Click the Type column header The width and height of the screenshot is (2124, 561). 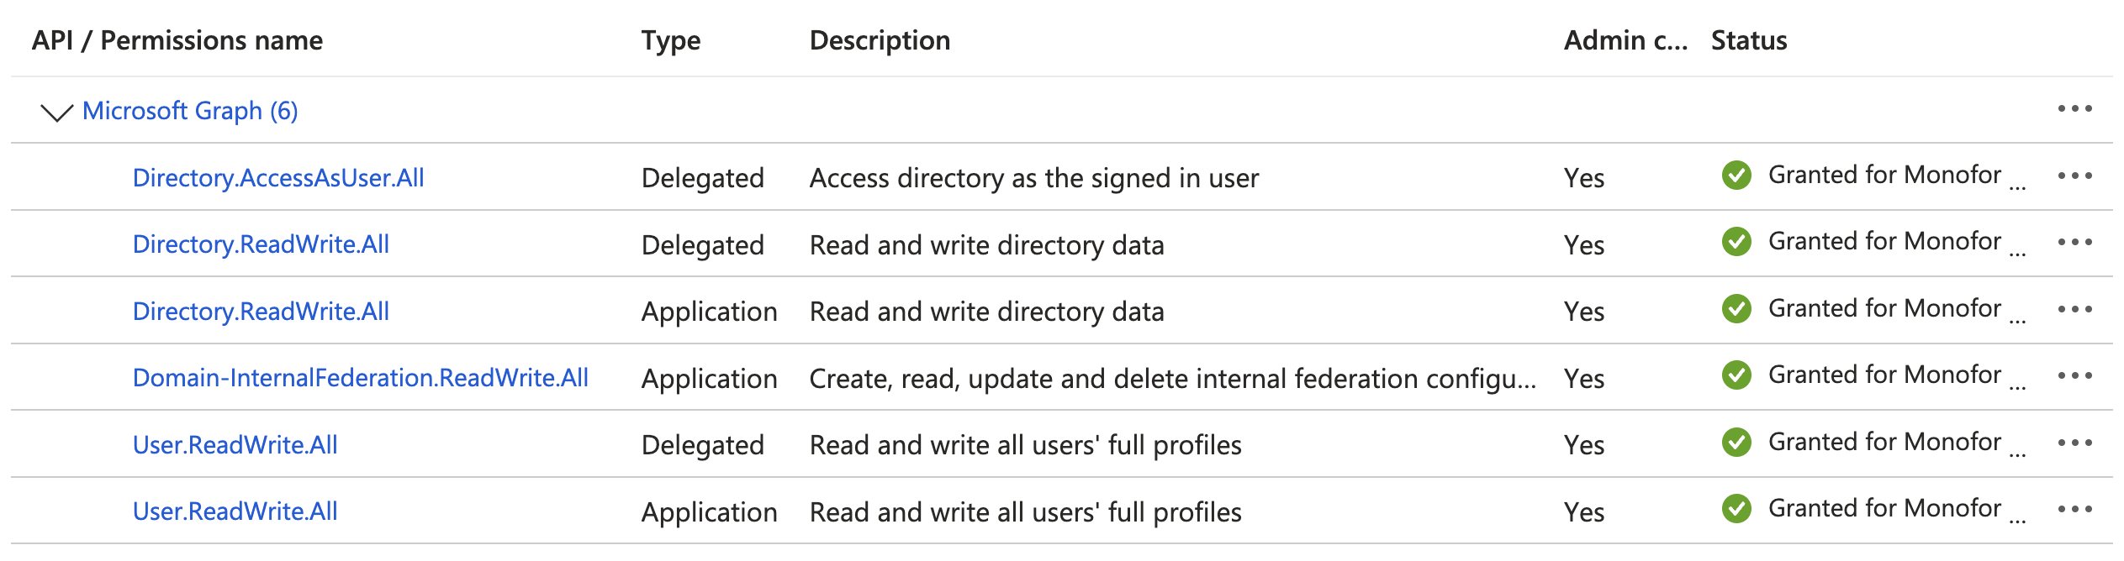[x=670, y=40]
